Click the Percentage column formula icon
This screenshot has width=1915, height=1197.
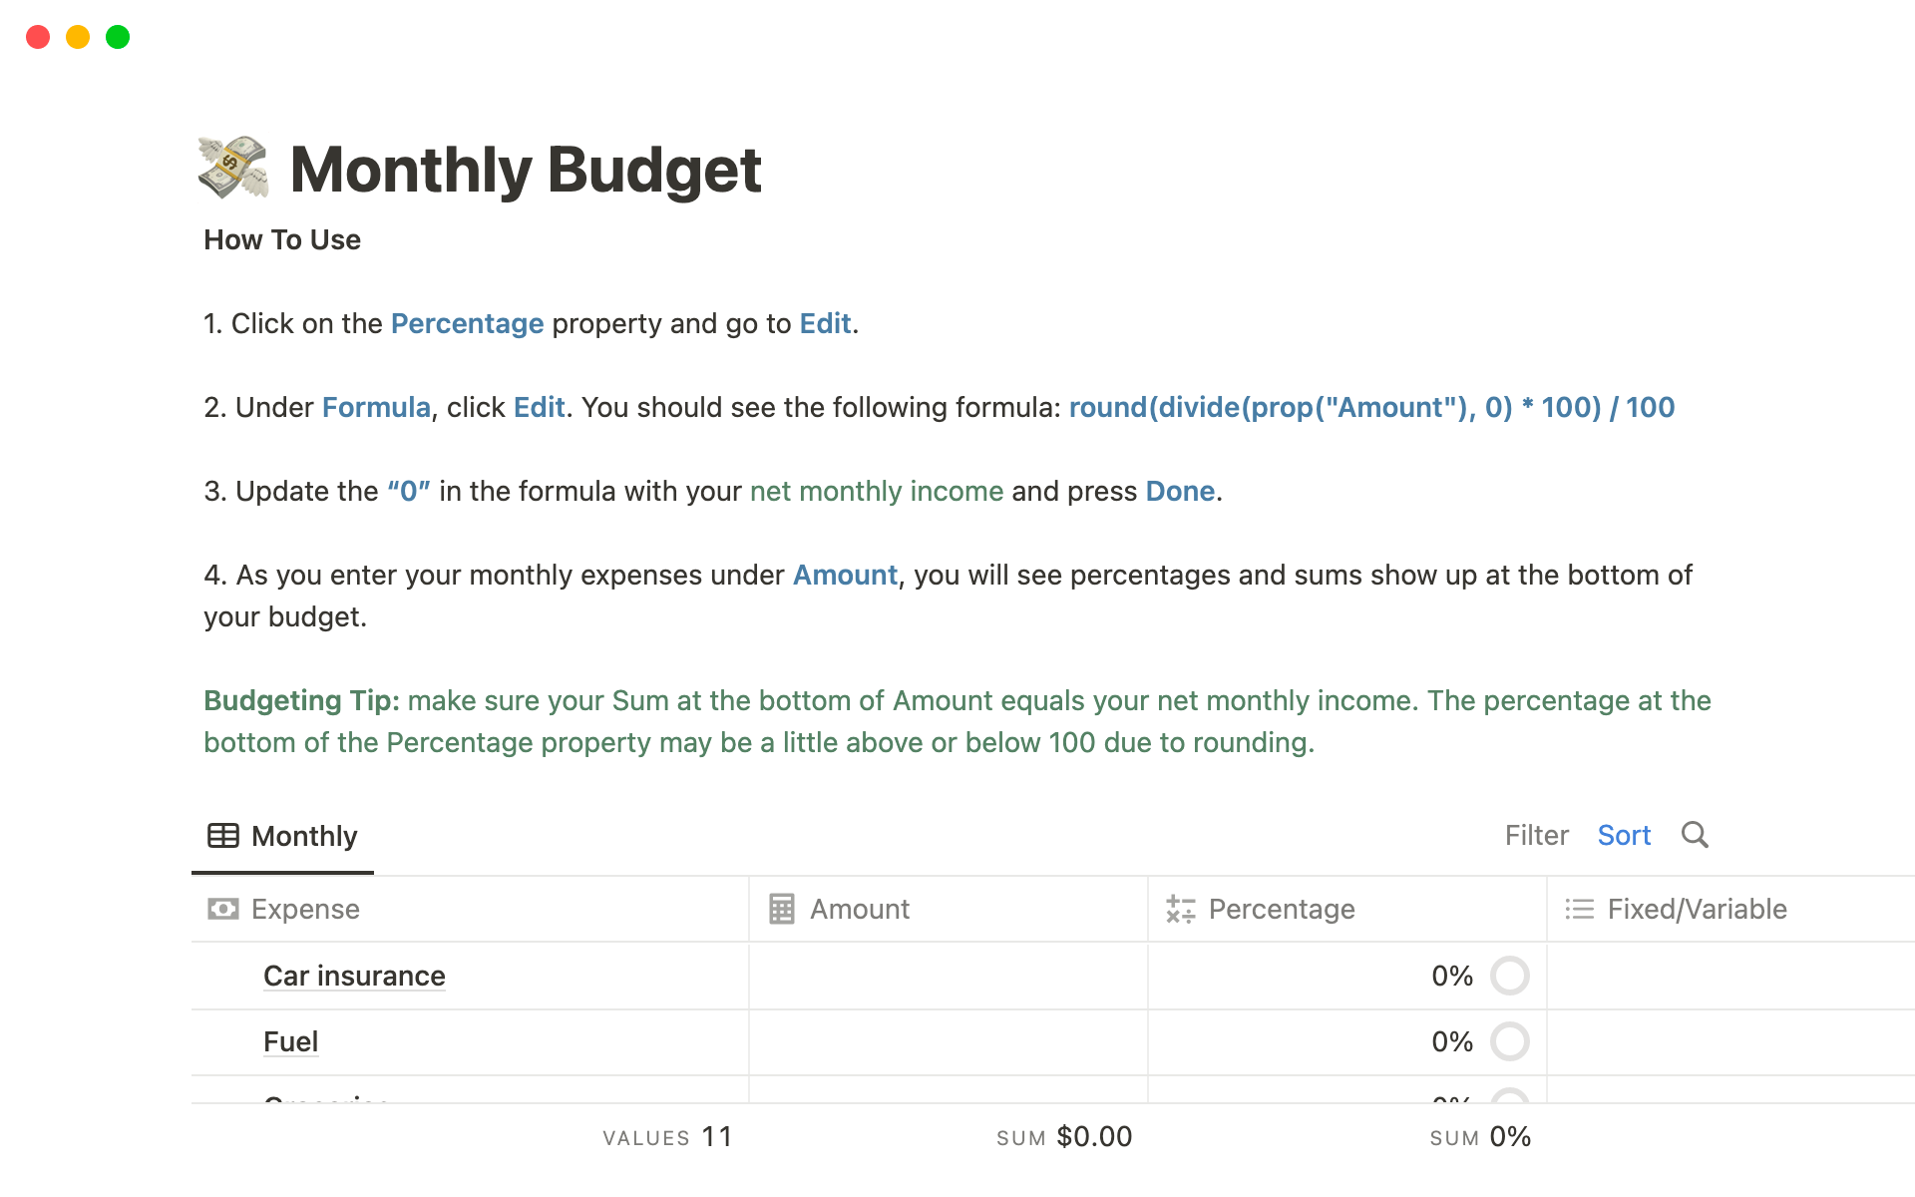1181,909
